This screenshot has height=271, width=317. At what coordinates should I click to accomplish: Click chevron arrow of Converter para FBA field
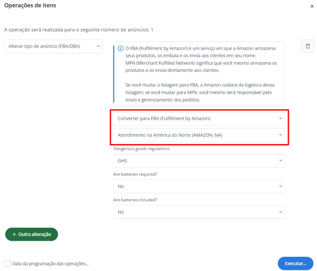(280, 118)
